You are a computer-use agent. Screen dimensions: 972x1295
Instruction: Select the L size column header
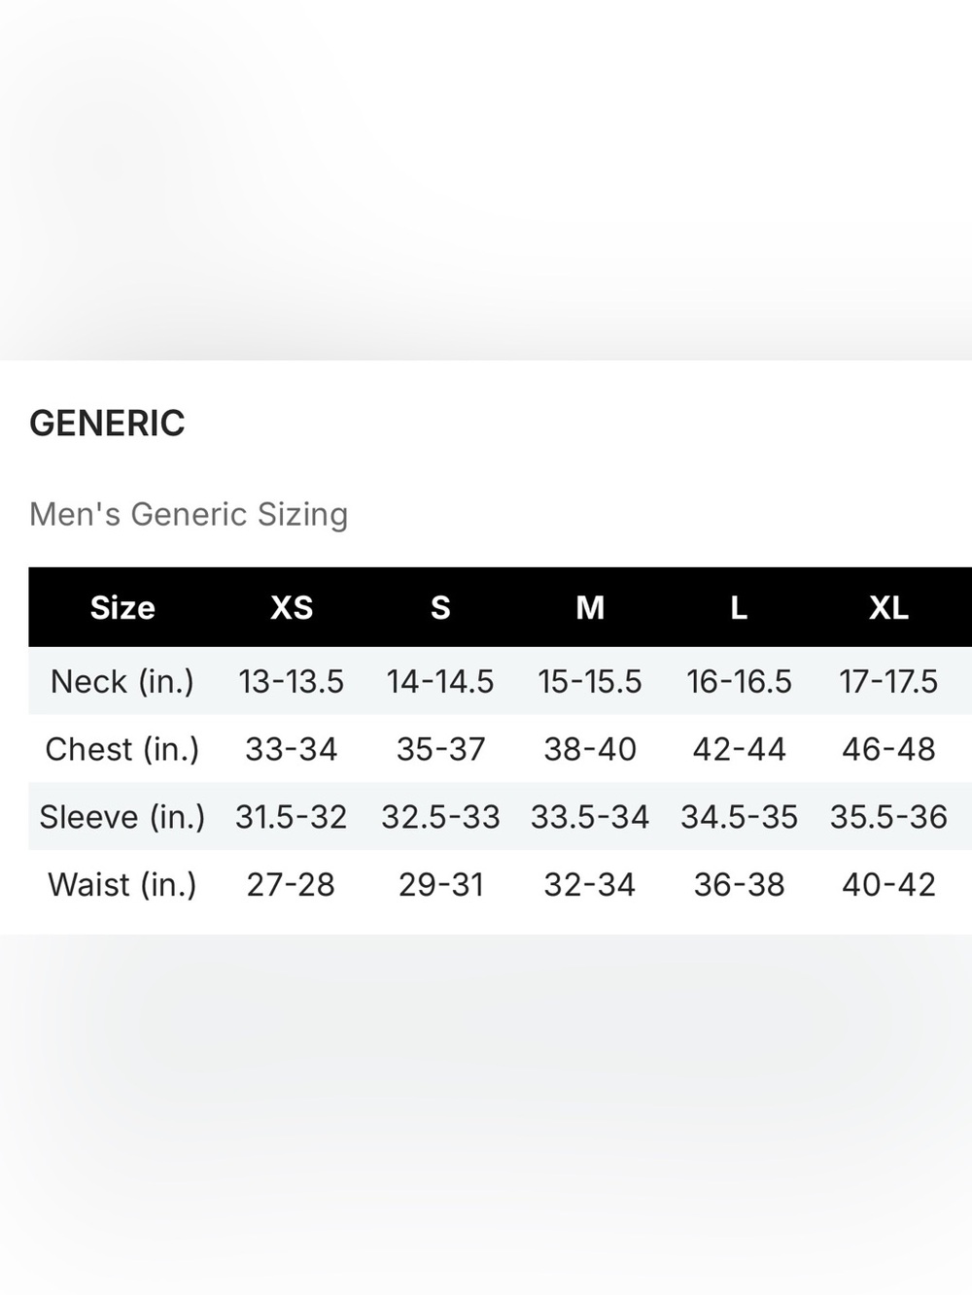pyautogui.click(x=739, y=607)
